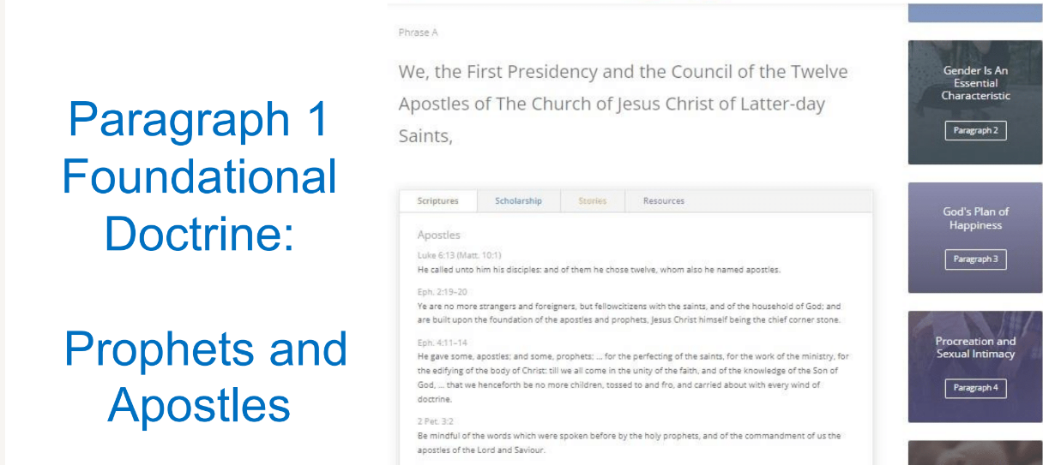Select the Stories tab

pos(592,201)
